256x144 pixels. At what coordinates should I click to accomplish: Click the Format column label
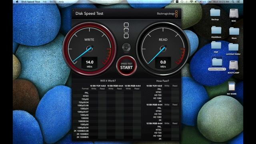85,89
